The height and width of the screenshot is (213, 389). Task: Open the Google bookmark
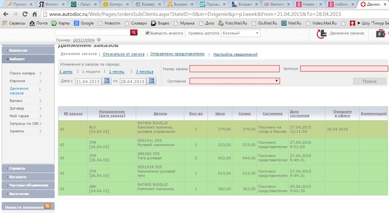click(x=84, y=23)
